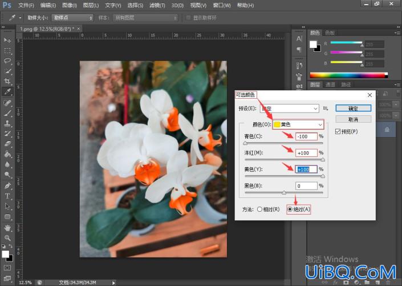Select the Rectangle shape tool

(x=7, y=217)
